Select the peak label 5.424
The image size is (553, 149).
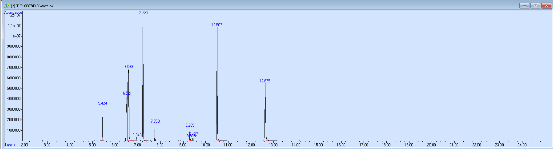[102, 103]
